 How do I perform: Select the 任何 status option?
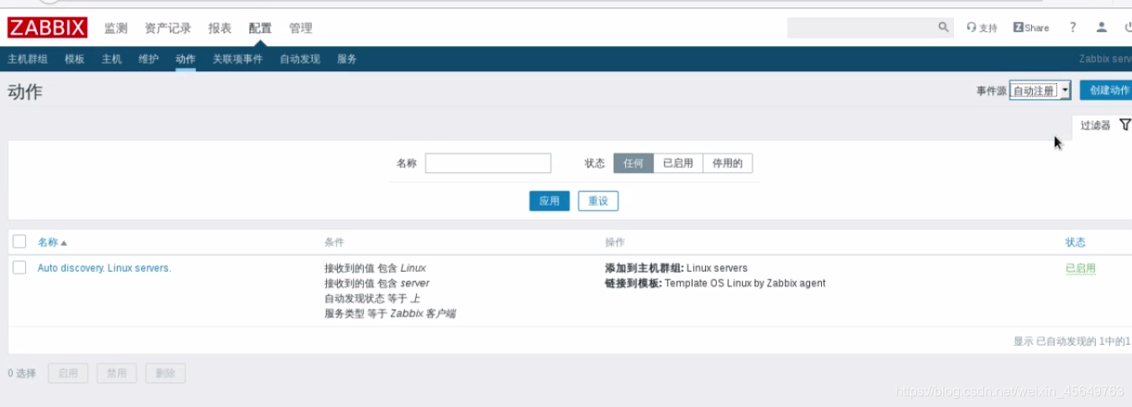[634, 163]
